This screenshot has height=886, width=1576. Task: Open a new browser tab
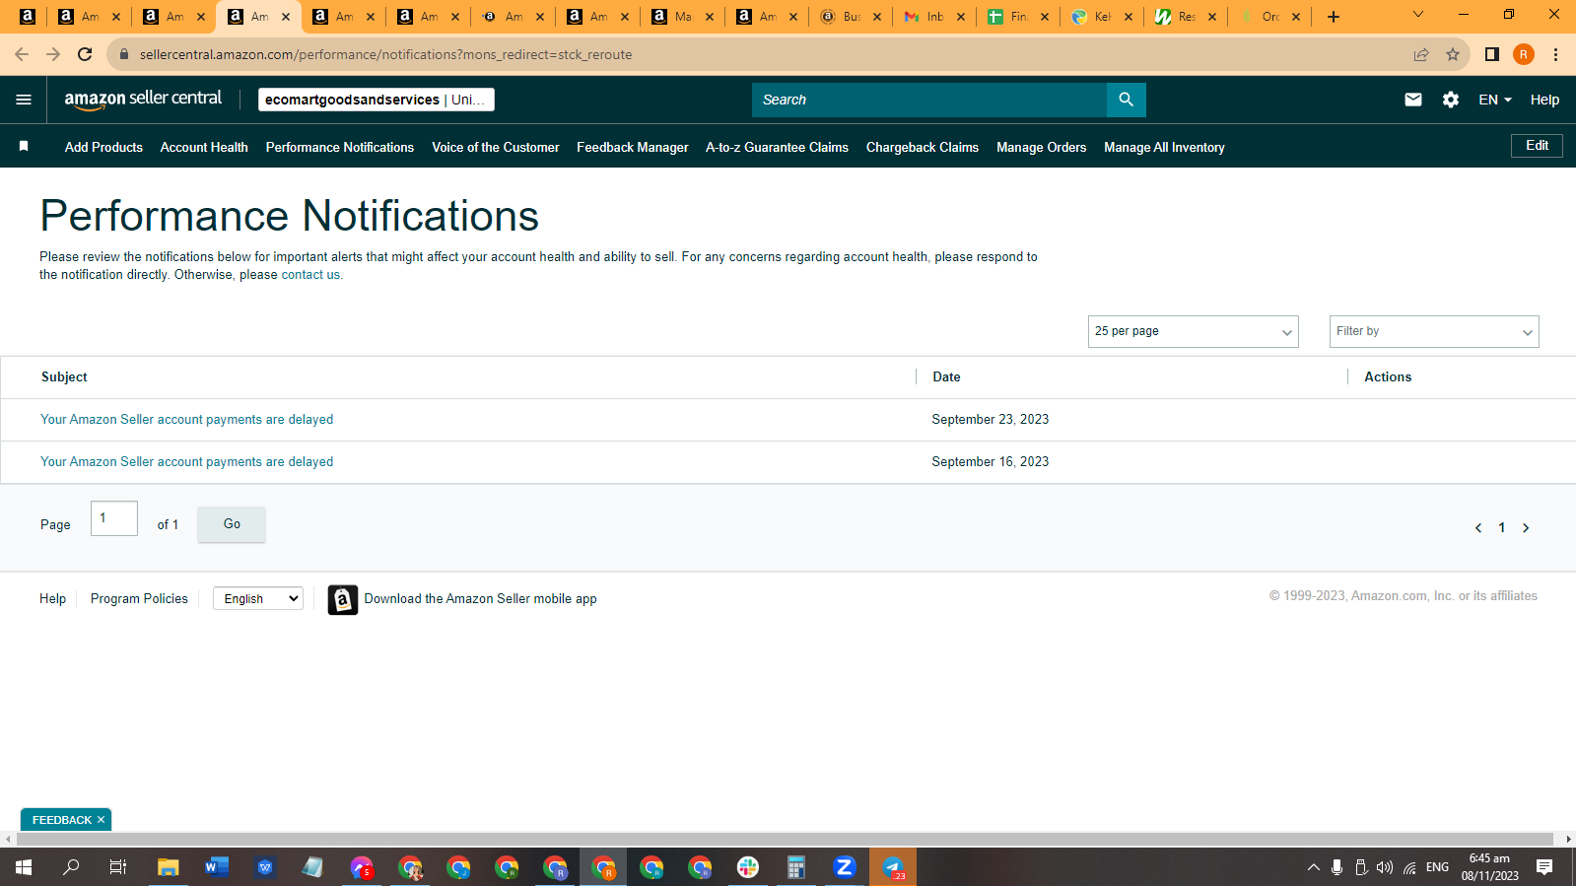tap(1333, 17)
